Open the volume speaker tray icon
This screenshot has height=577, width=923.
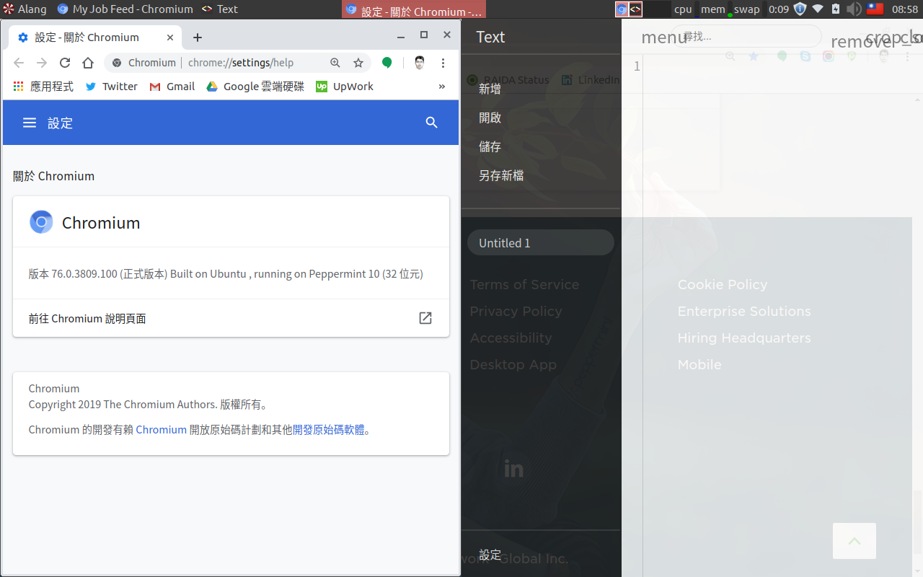tap(854, 9)
